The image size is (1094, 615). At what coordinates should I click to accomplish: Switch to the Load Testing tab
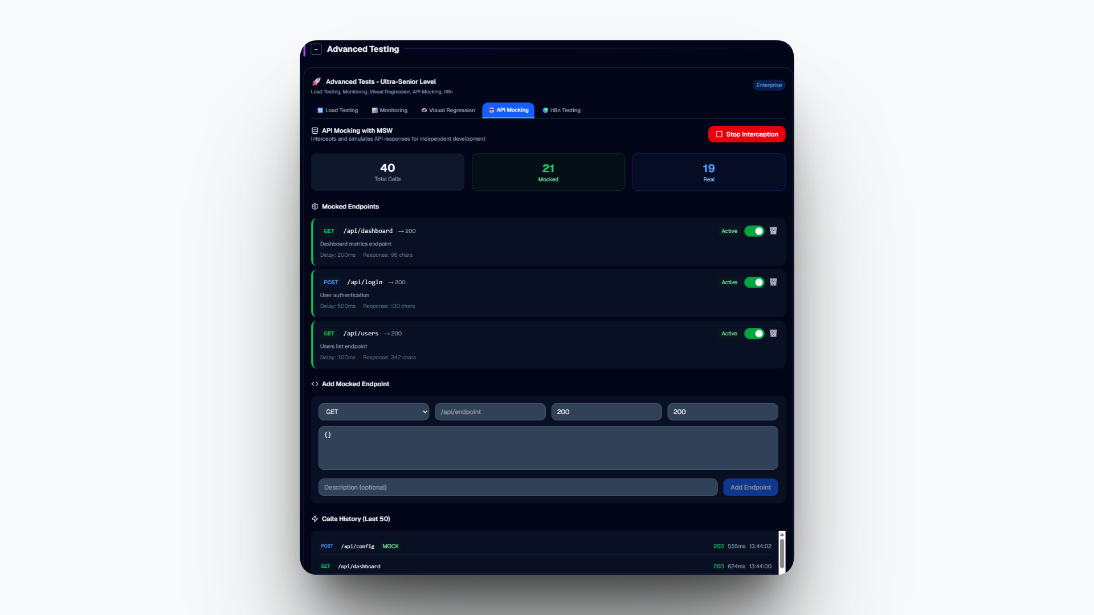point(338,110)
